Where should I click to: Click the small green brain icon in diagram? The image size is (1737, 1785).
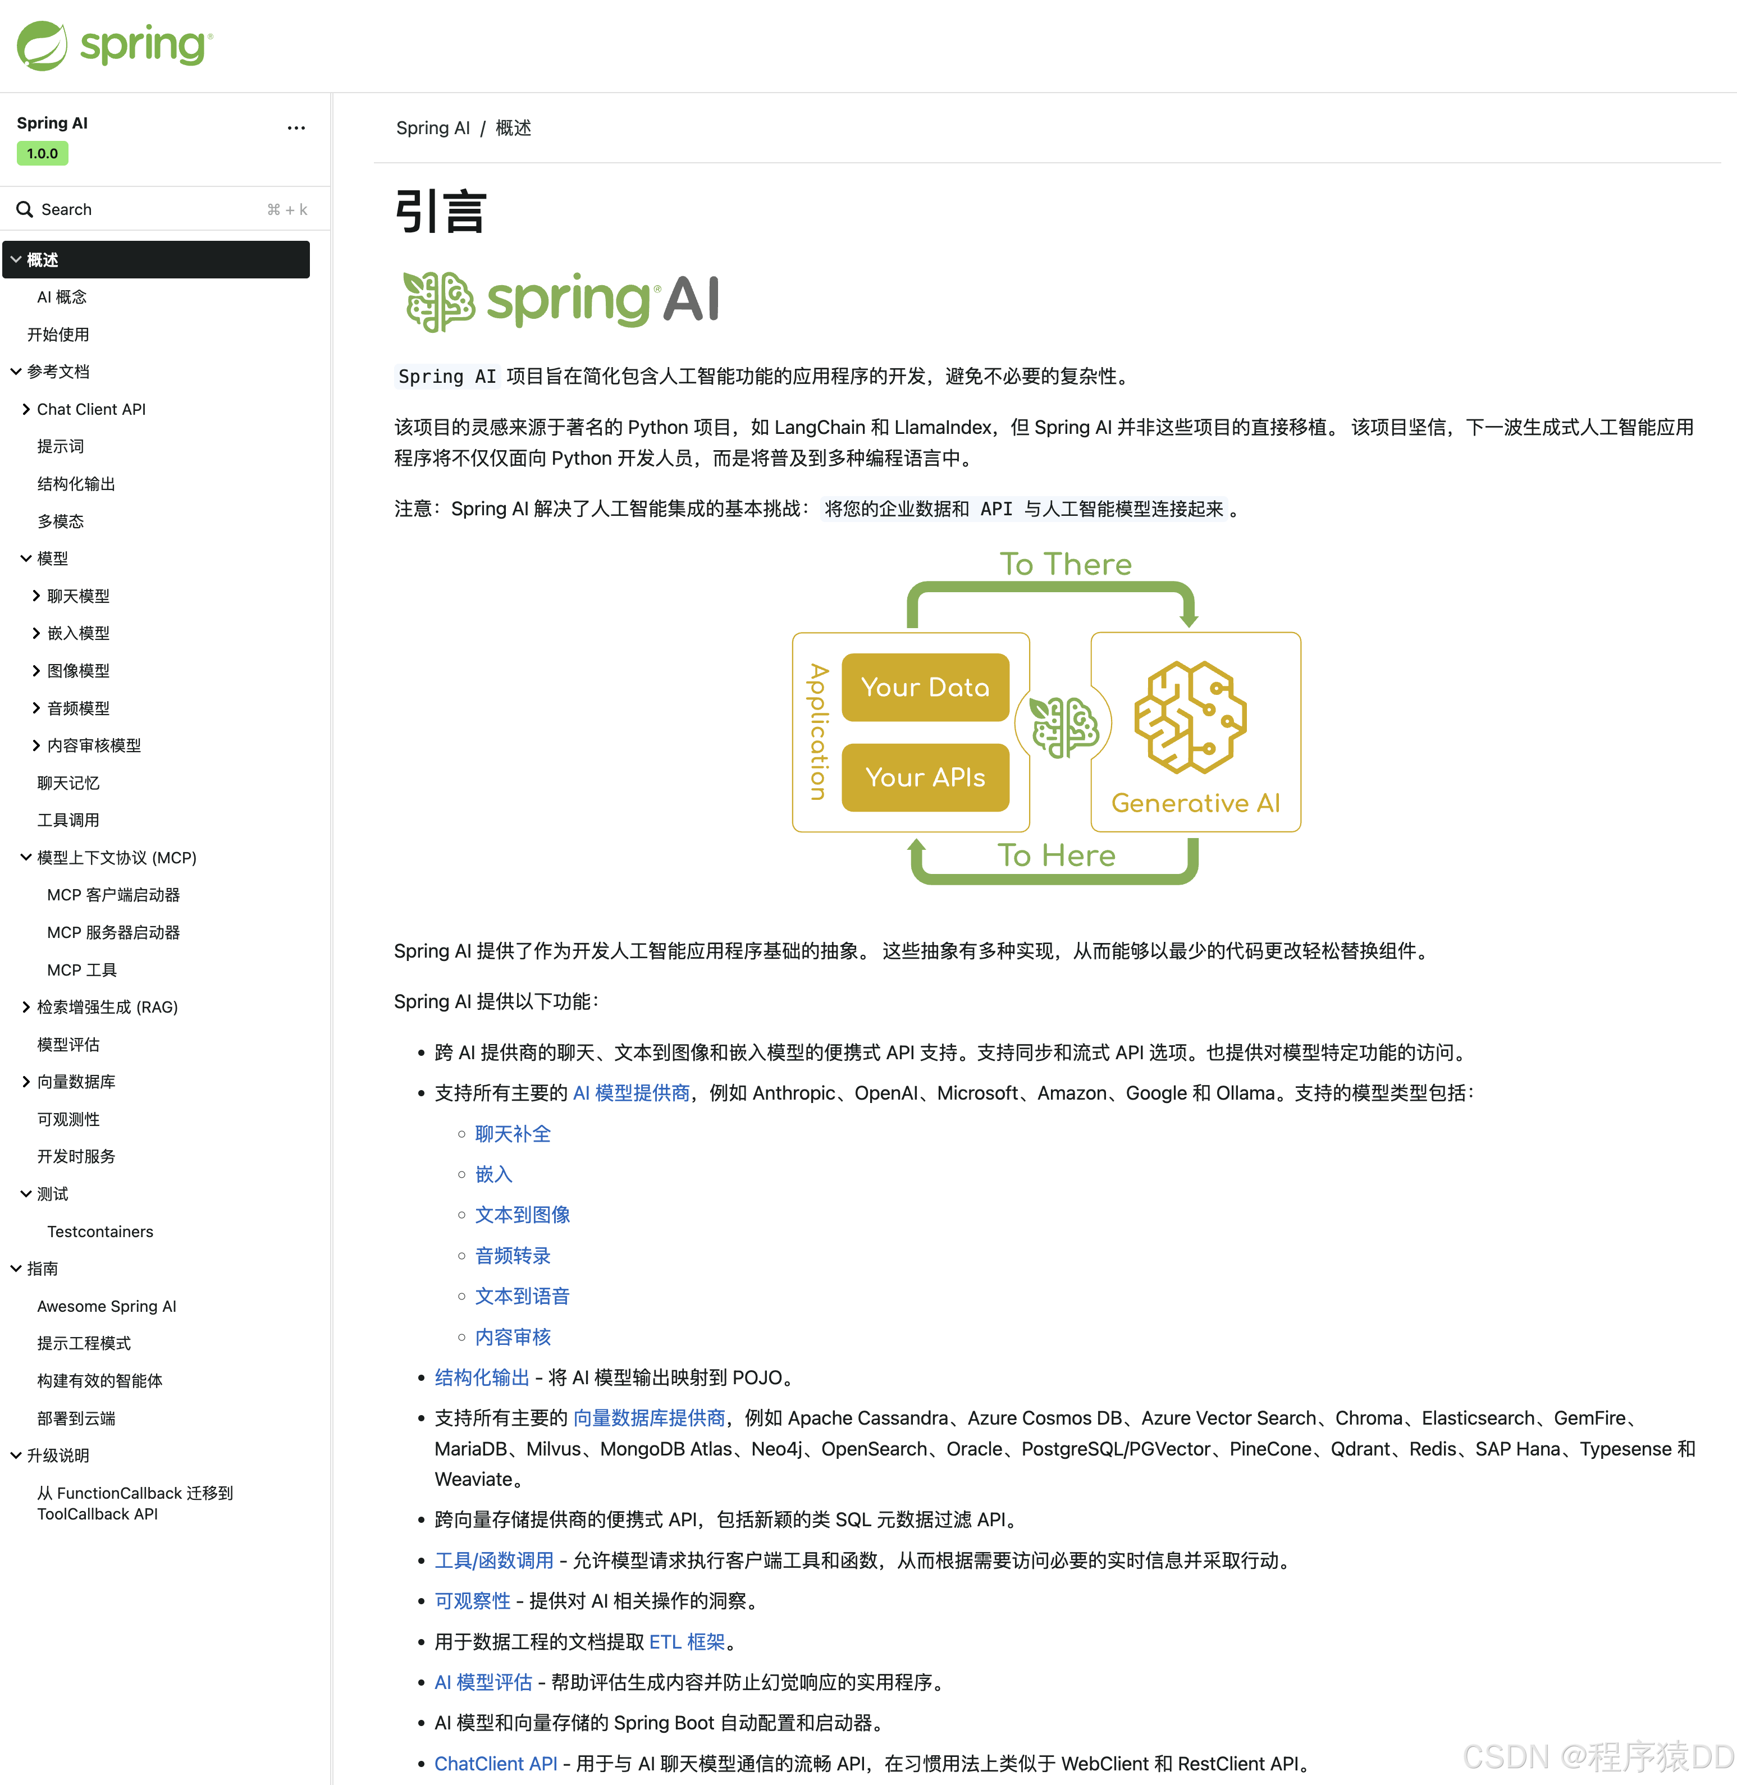coord(1064,727)
